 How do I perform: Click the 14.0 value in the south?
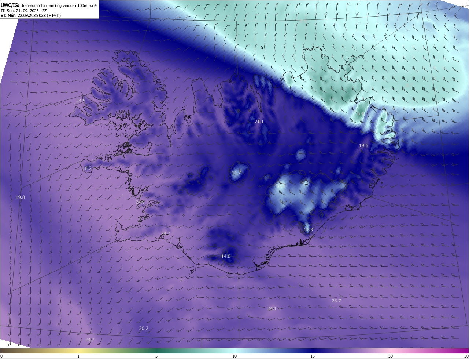[226, 257]
